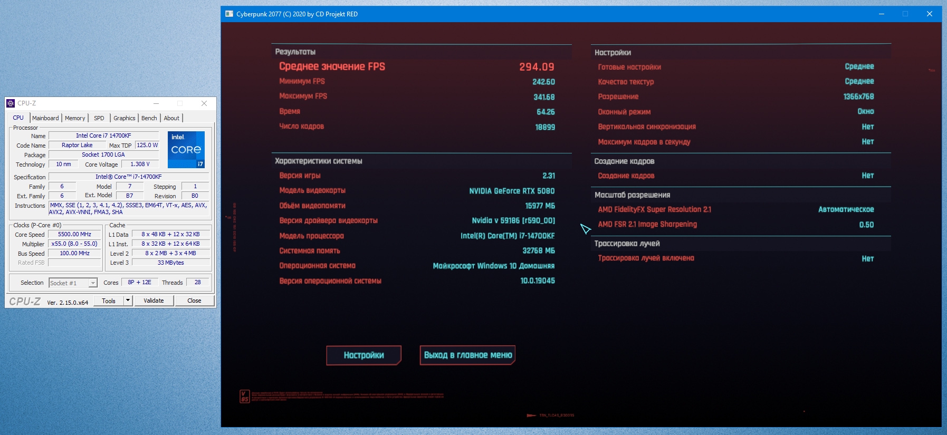Go to the SPD tab
This screenshot has height=435, width=947.
pyautogui.click(x=99, y=118)
